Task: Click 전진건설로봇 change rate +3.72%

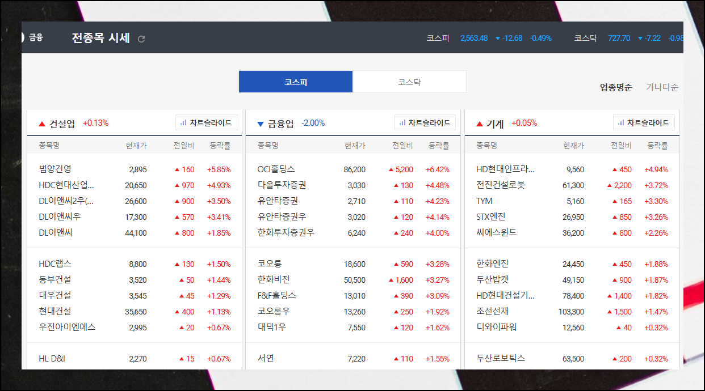Action: tap(656, 185)
